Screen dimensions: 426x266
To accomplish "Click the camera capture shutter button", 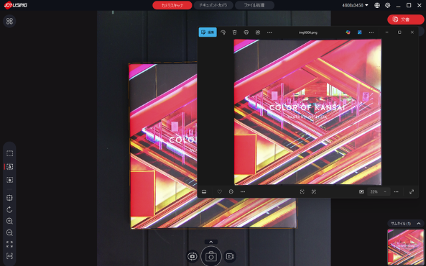I will tap(211, 256).
